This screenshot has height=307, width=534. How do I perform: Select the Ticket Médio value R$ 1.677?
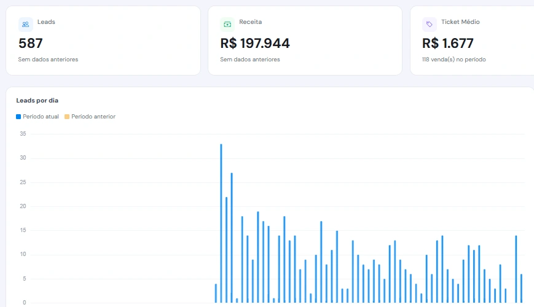point(448,44)
